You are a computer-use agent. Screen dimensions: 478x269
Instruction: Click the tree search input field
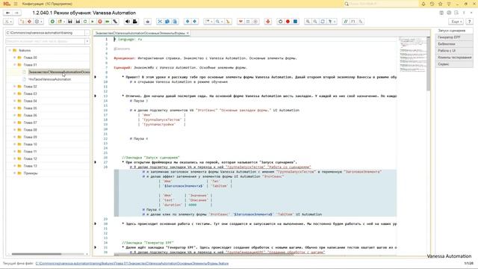point(45,41)
